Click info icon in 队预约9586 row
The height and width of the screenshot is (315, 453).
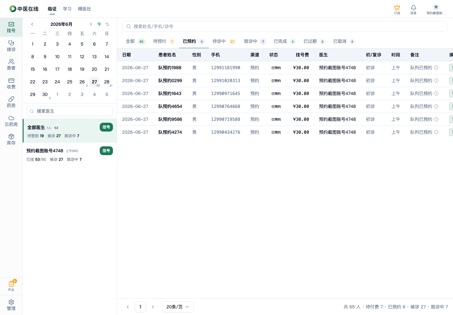(x=436, y=119)
